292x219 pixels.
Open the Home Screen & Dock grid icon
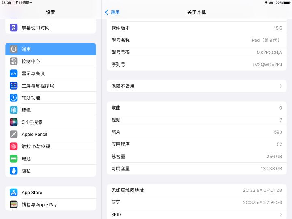(14, 86)
